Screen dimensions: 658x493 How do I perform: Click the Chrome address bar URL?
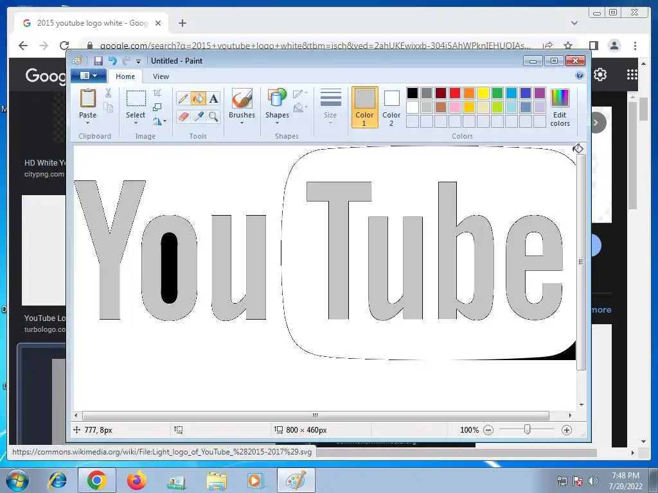315,46
